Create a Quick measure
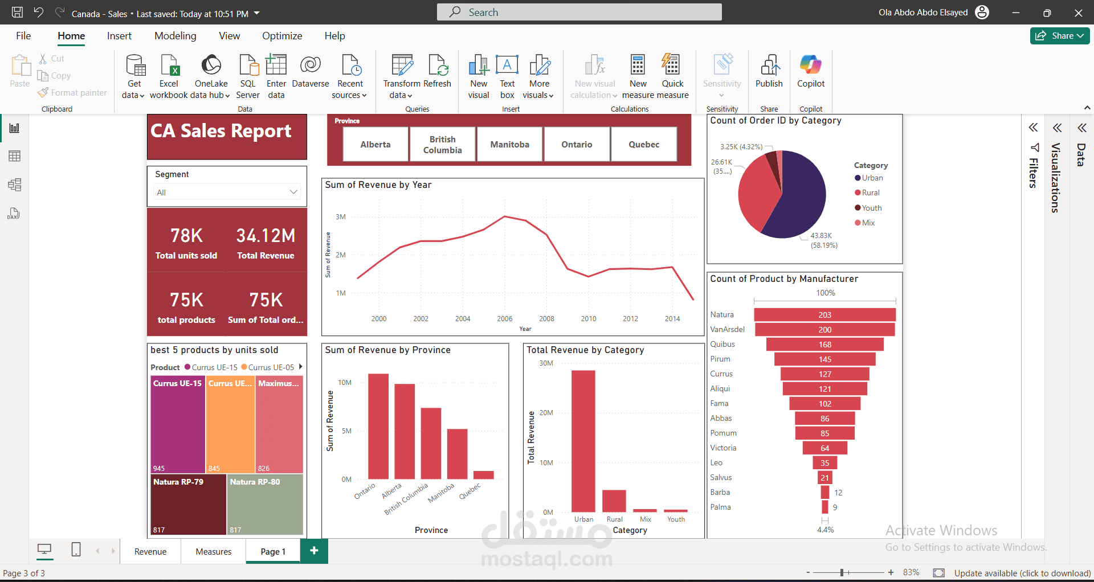The image size is (1094, 582). coord(672,77)
